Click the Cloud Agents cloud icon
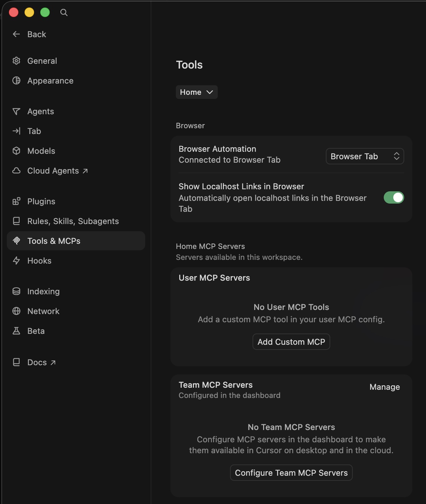The height and width of the screenshot is (504, 426). (x=16, y=171)
